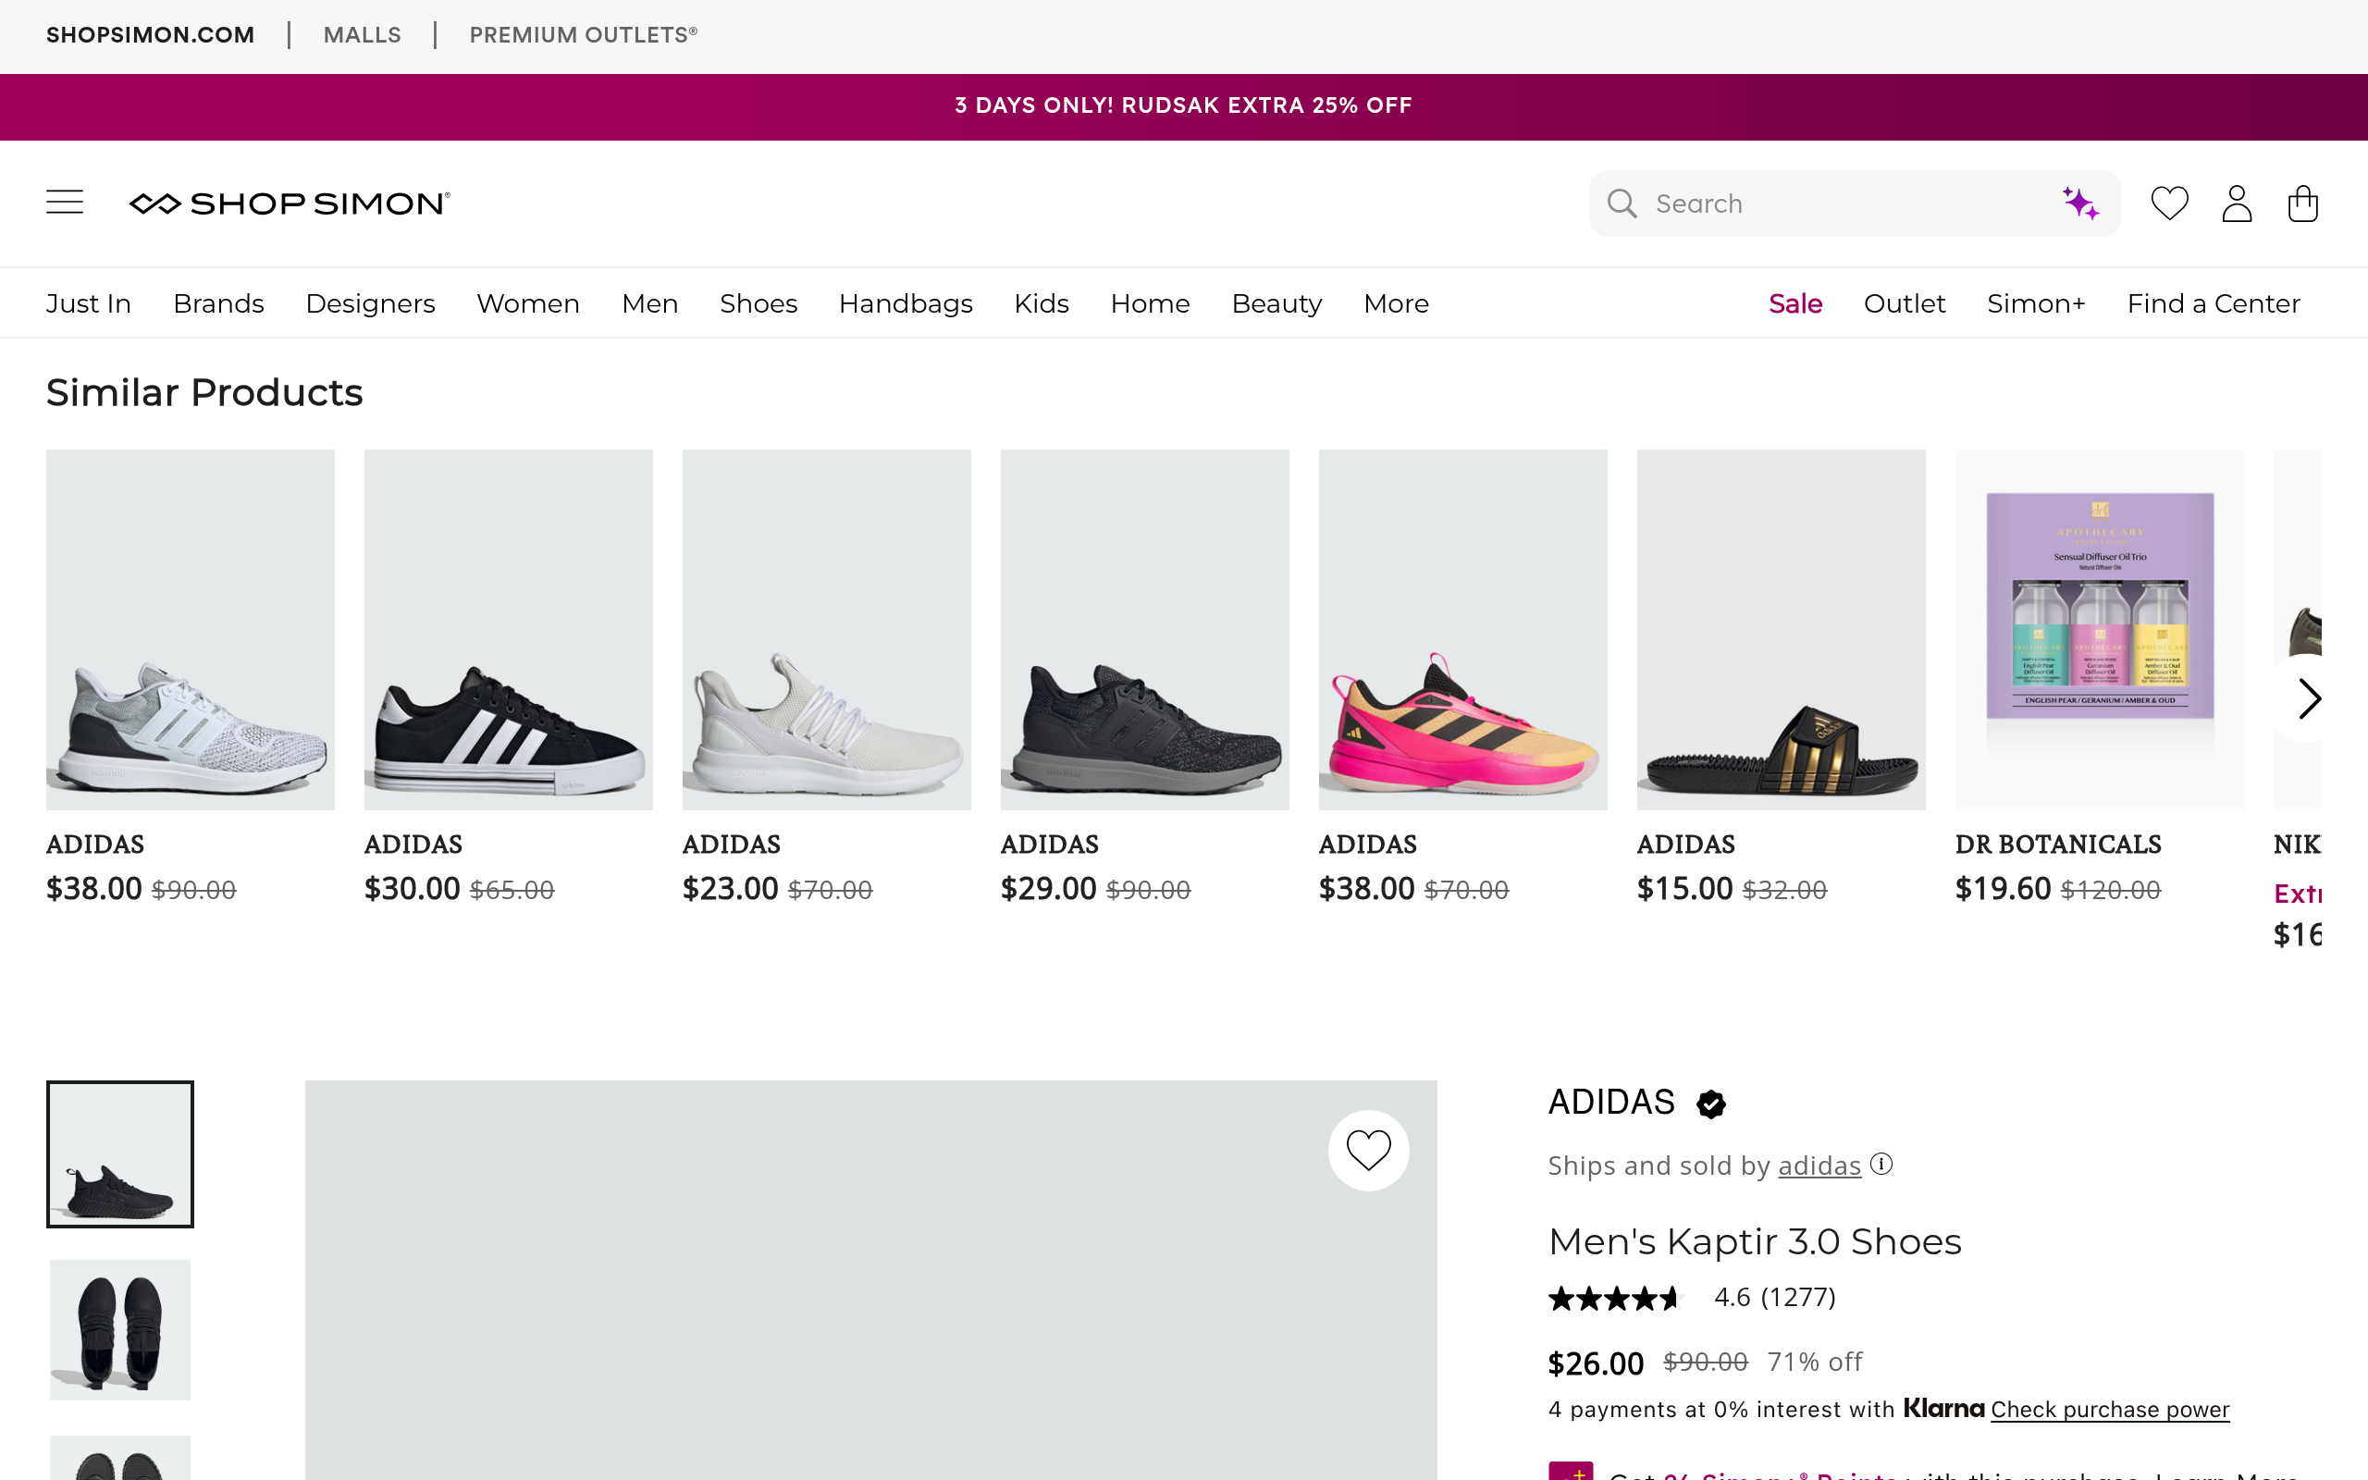The height and width of the screenshot is (1480, 2368).
Task: Click the info icon beside adidas seller
Action: click(1881, 1164)
